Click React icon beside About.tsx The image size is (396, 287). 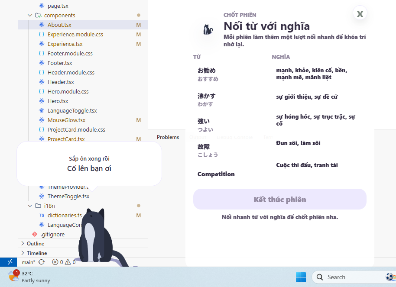[x=42, y=25]
